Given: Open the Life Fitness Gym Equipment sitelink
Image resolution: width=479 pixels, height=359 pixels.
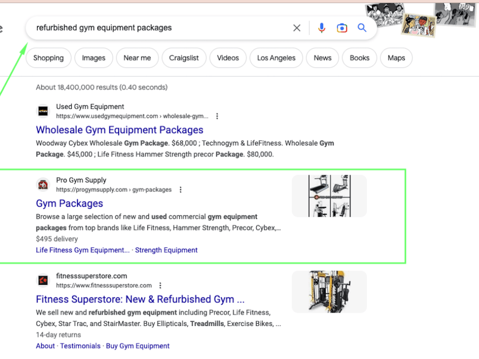Looking at the screenshot, I should [x=82, y=250].
